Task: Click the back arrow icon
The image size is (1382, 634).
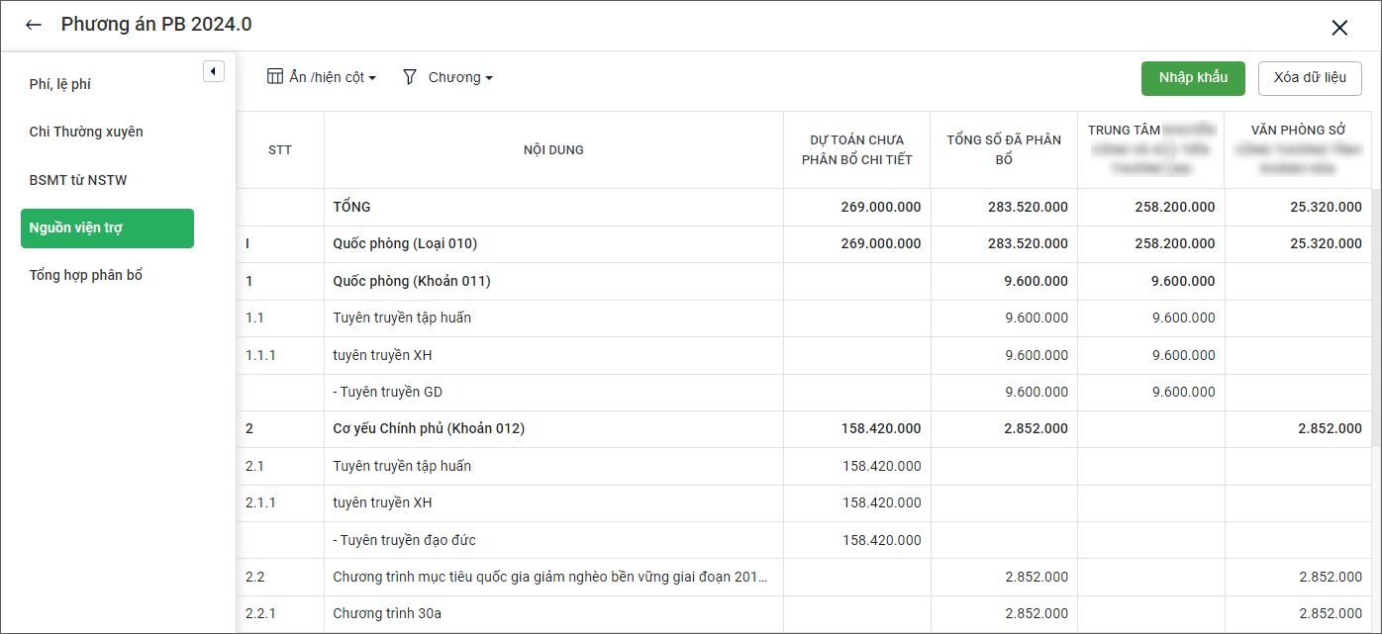Action: click(x=34, y=26)
